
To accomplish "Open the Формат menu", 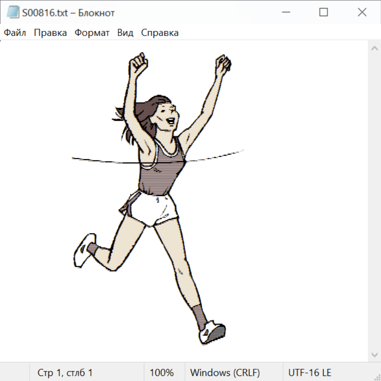I will point(92,33).
